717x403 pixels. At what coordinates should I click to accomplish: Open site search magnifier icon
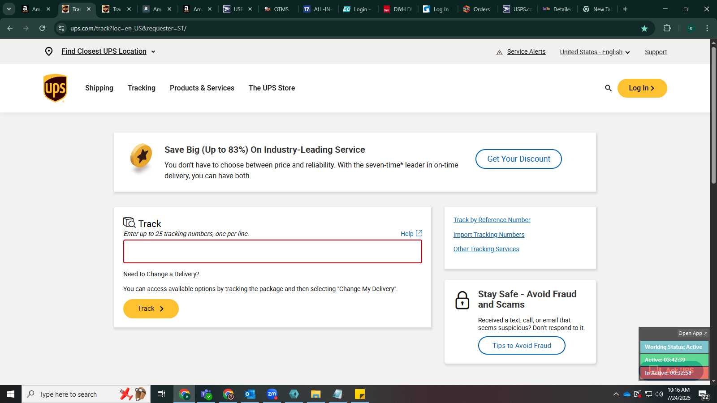pyautogui.click(x=608, y=88)
